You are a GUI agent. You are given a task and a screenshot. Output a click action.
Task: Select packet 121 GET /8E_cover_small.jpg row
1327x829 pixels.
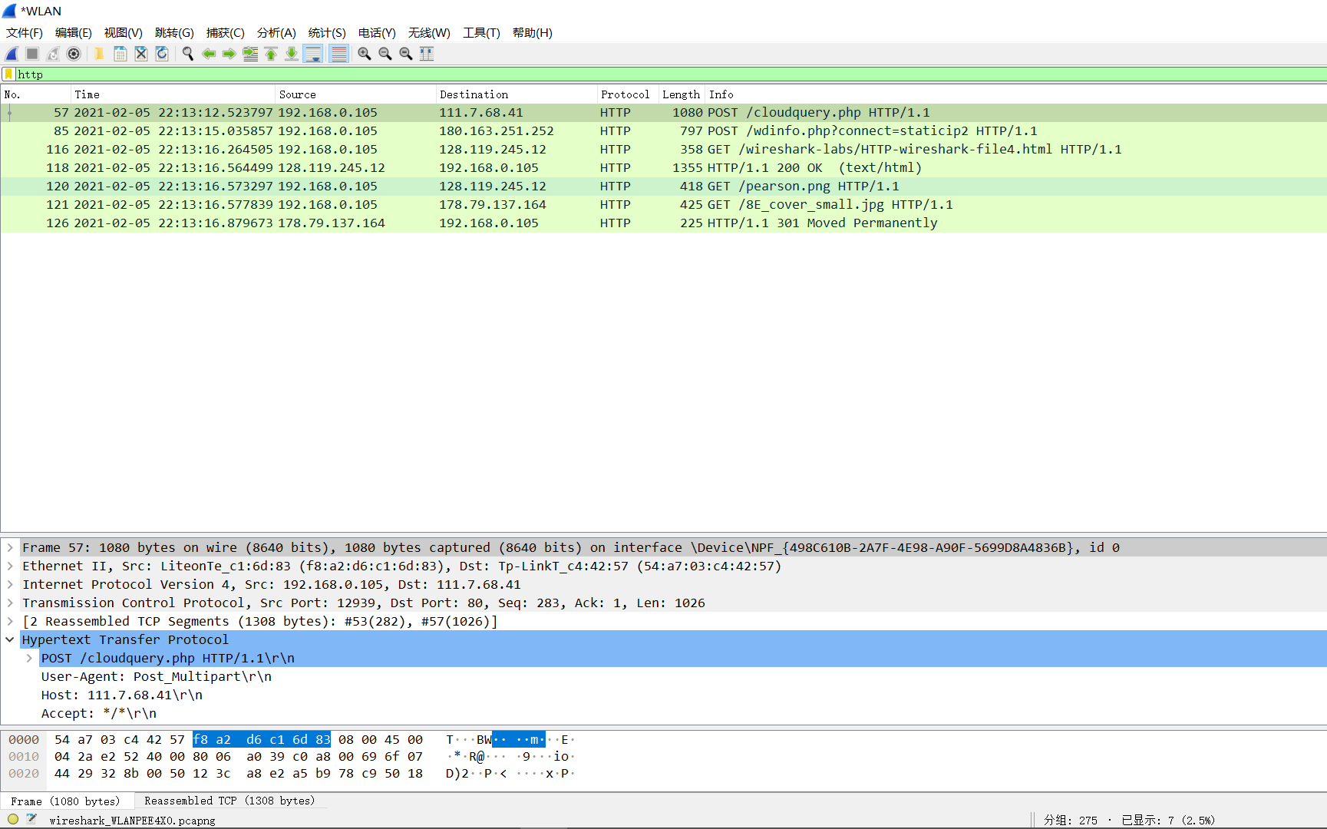[664, 205]
